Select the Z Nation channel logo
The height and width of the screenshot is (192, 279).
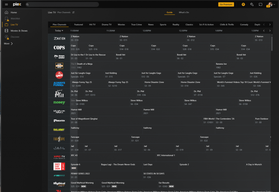coord(59,38)
